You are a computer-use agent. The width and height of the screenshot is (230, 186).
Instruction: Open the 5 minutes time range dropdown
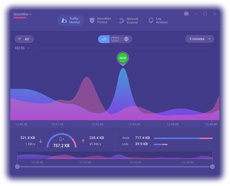tap(200, 39)
